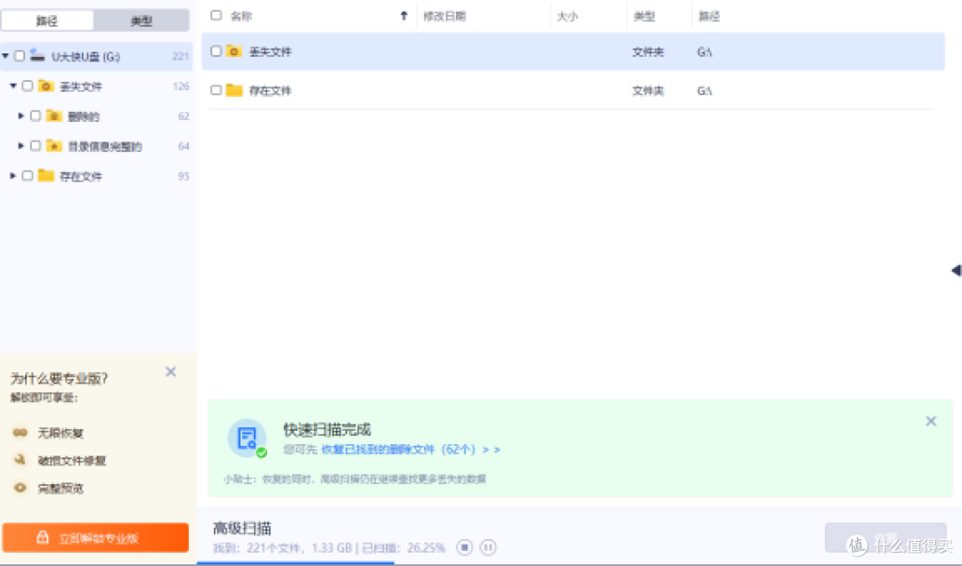The width and height of the screenshot is (962, 566).
Task: Click the 丢失文件 folder icon in sidebar
Action: 46,85
